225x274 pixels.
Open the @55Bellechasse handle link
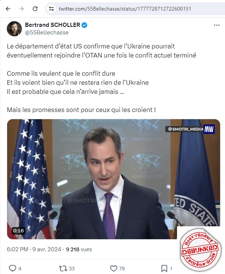[x=47, y=33]
